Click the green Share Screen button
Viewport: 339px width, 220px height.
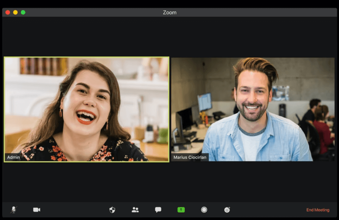(x=181, y=210)
